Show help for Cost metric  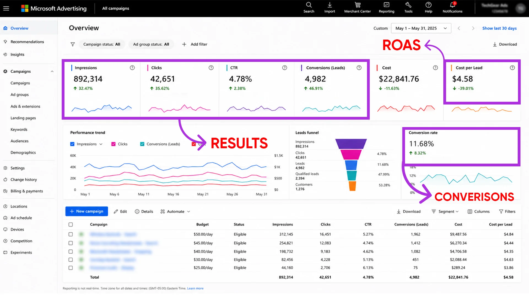[435, 68]
